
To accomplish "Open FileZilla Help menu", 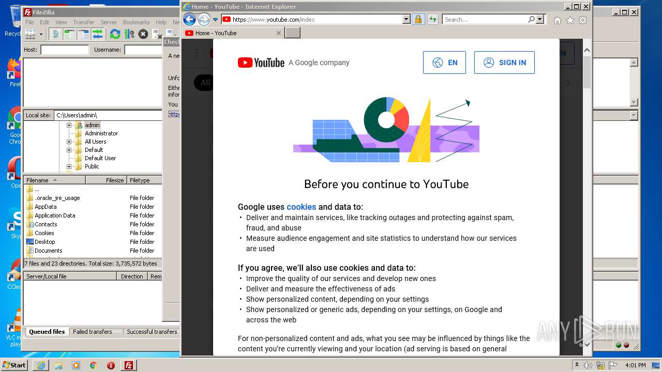I will point(161,22).
